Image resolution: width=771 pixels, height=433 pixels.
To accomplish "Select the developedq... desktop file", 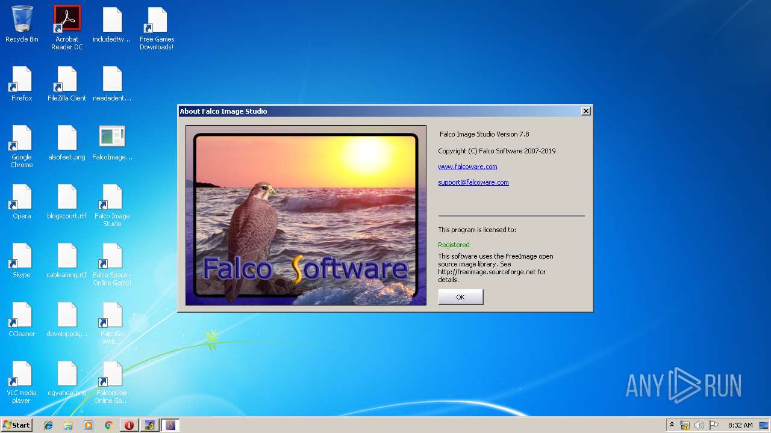I will [67, 319].
